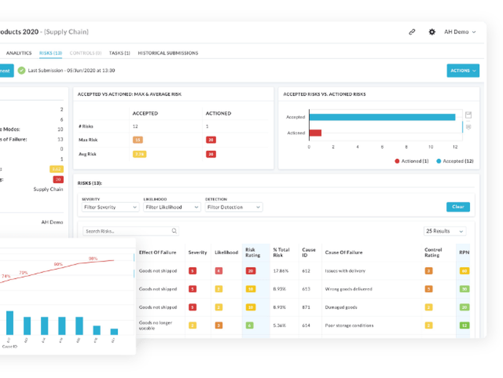Switch to the Analytics tab

(x=19, y=53)
